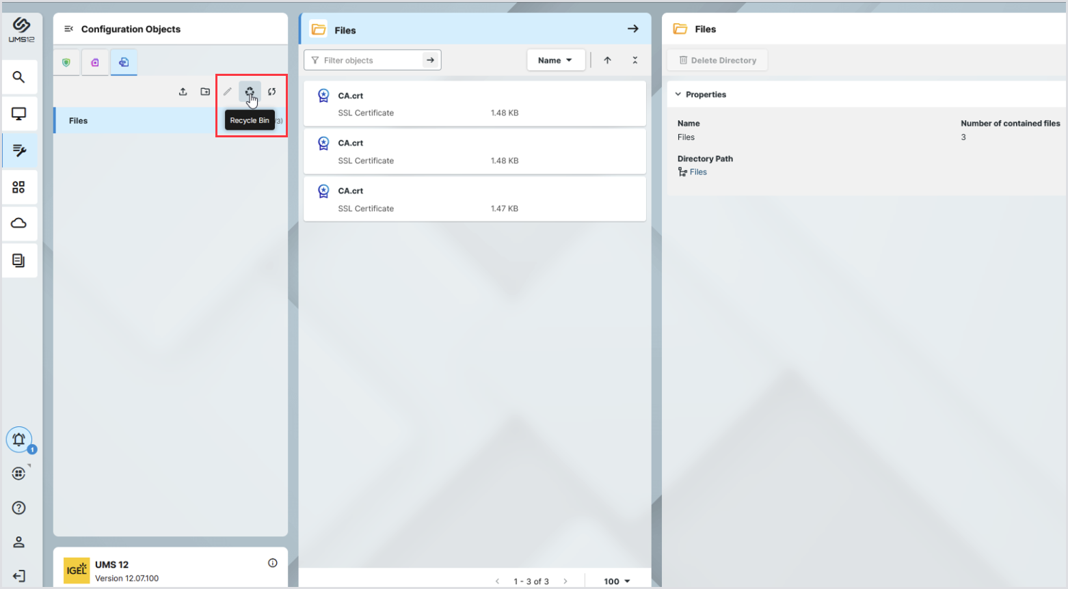This screenshot has height=589, width=1068.
Task: Open notifications bell with badge
Action: 19,439
